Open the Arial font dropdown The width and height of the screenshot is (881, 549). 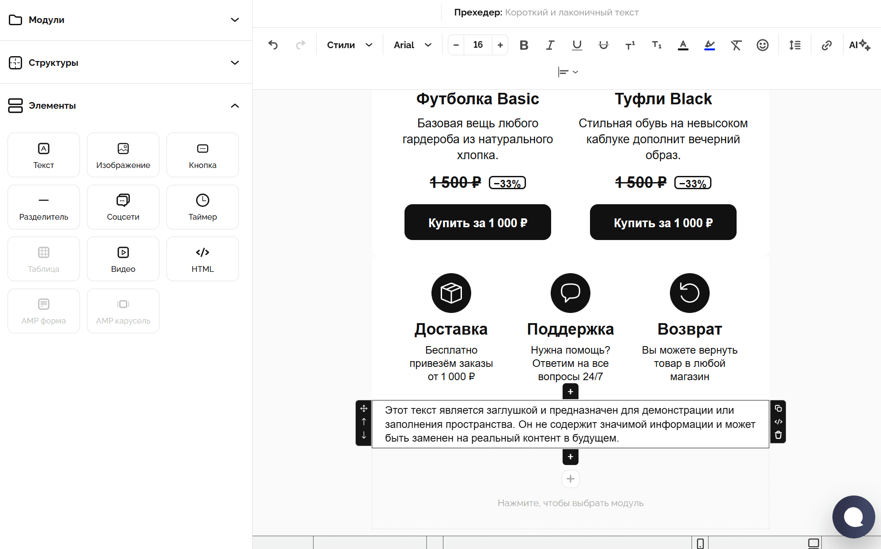pyautogui.click(x=412, y=45)
